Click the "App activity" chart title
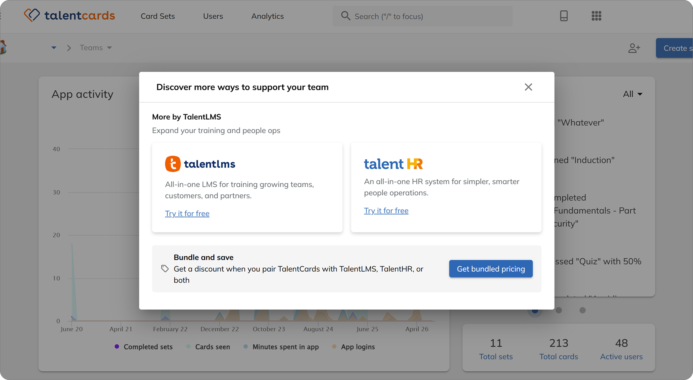The height and width of the screenshot is (380, 693). (x=82, y=94)
